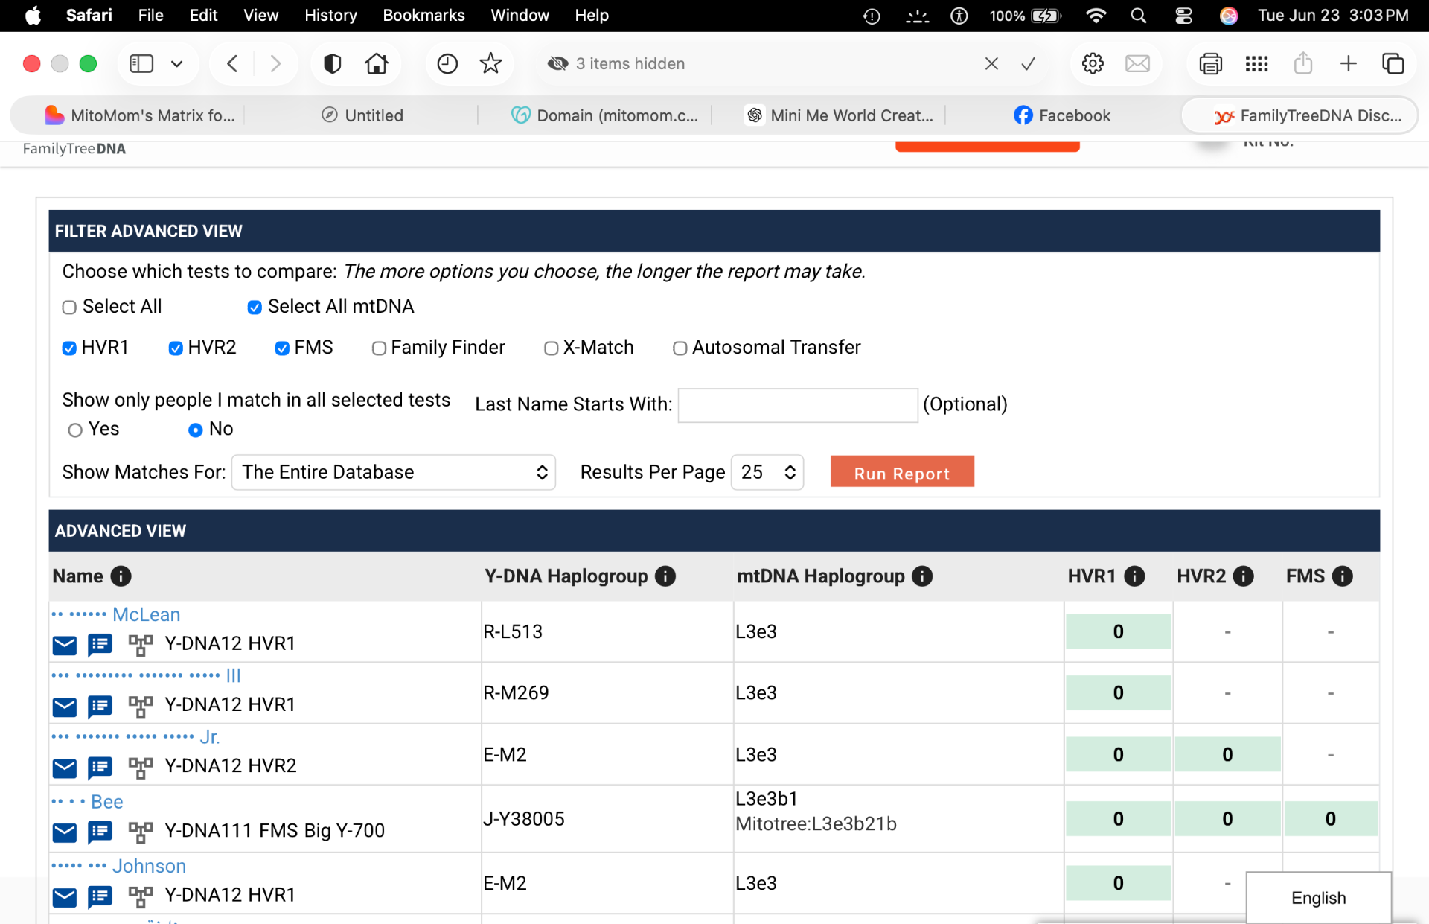Show info for FMS column
Screen dimensions: 1429x924
coord(1342,576)
